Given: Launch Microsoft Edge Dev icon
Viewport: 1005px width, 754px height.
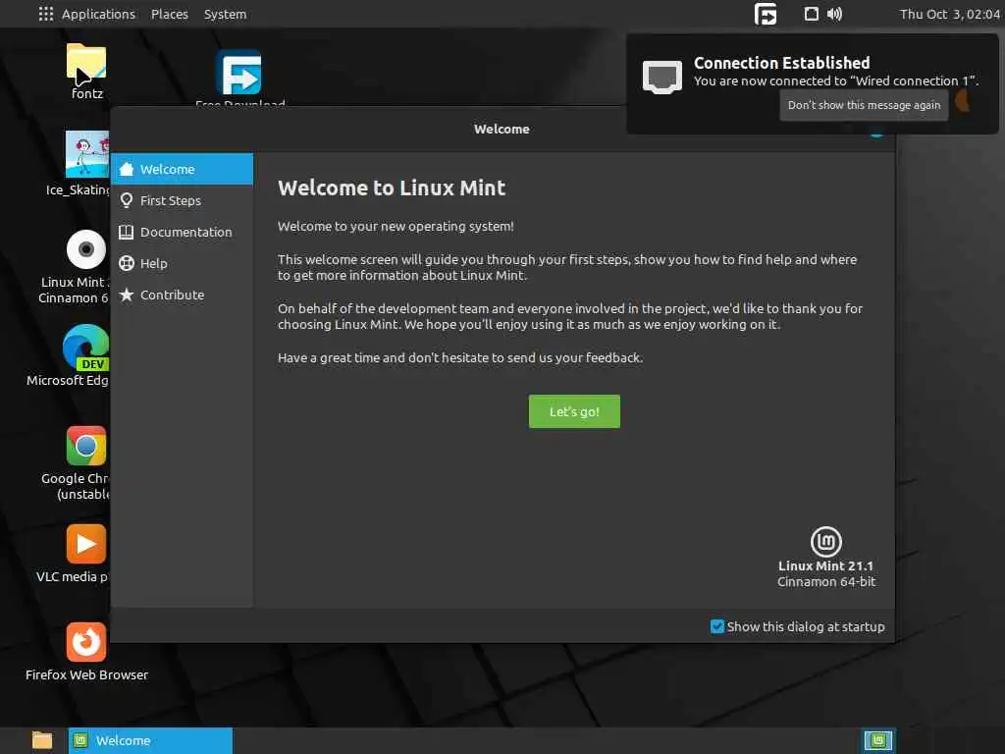Looking at the screenshot, I should [x=86, y=348].
